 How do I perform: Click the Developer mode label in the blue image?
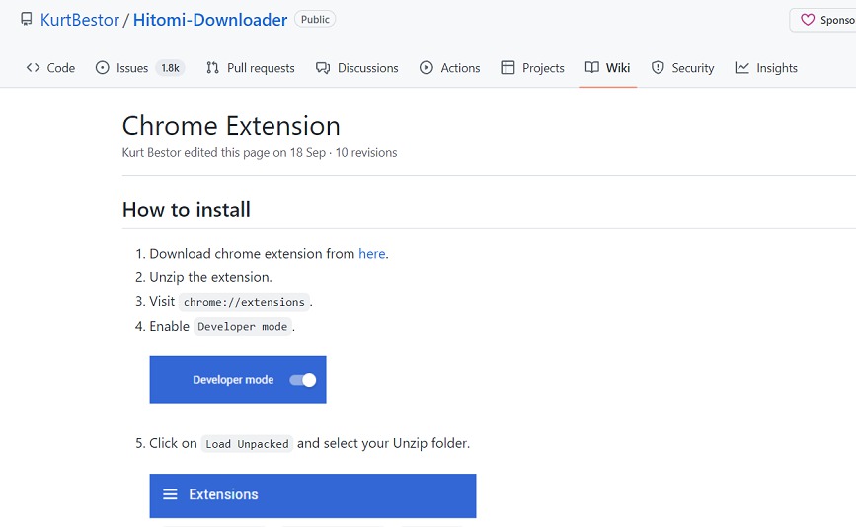[233, 380]
